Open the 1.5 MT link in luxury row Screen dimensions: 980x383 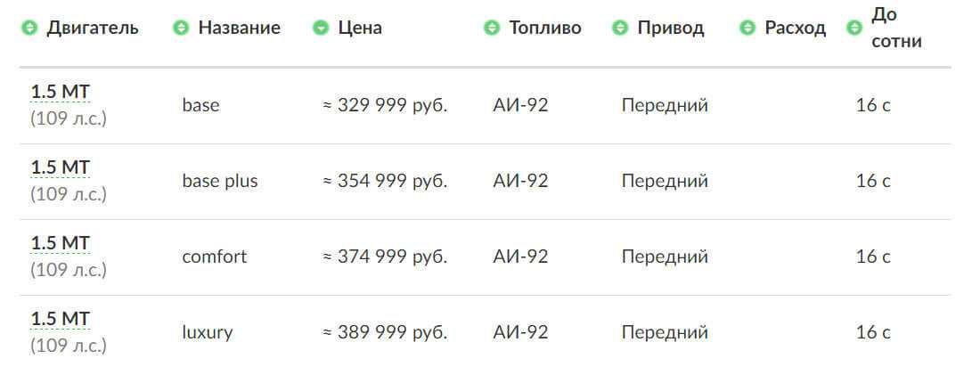pos(61,319)
